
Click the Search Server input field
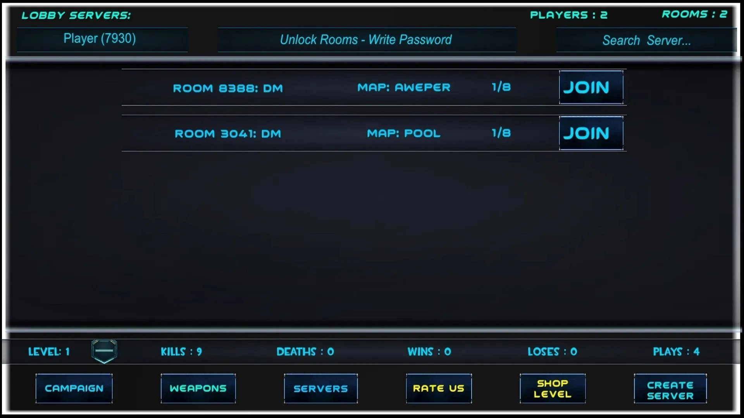tap(646, 39)
